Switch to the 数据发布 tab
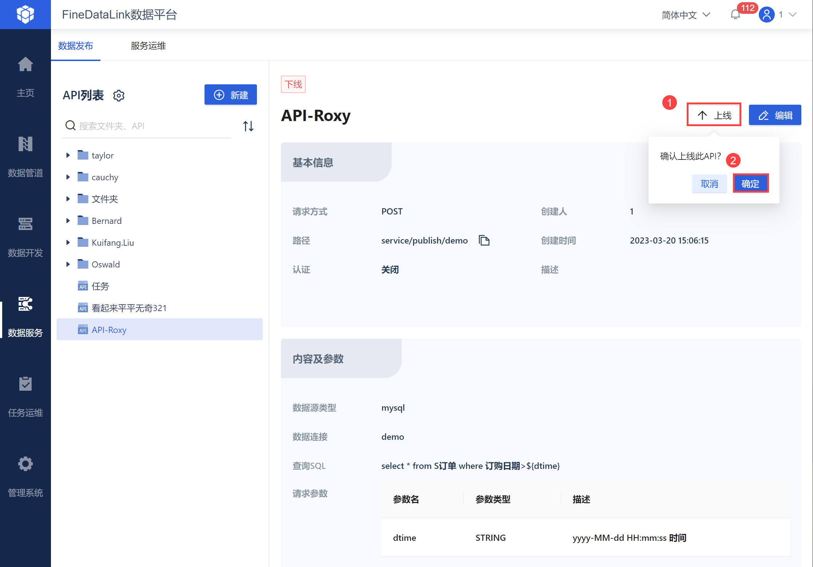 (76, 46)
